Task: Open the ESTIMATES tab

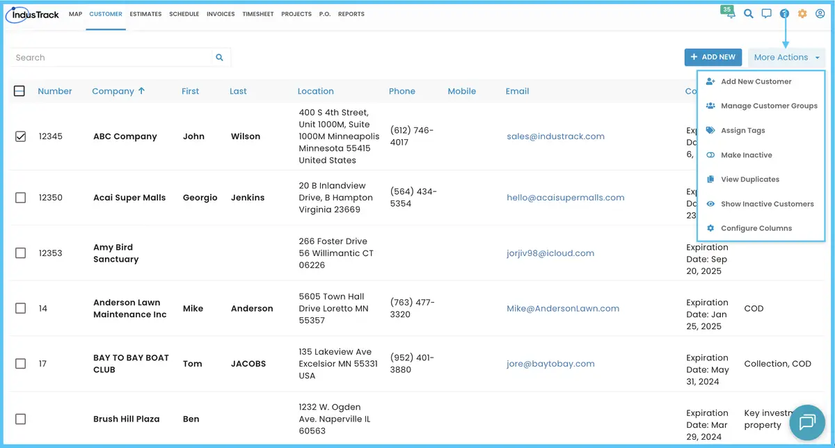Action: click(x=145, y=14)
